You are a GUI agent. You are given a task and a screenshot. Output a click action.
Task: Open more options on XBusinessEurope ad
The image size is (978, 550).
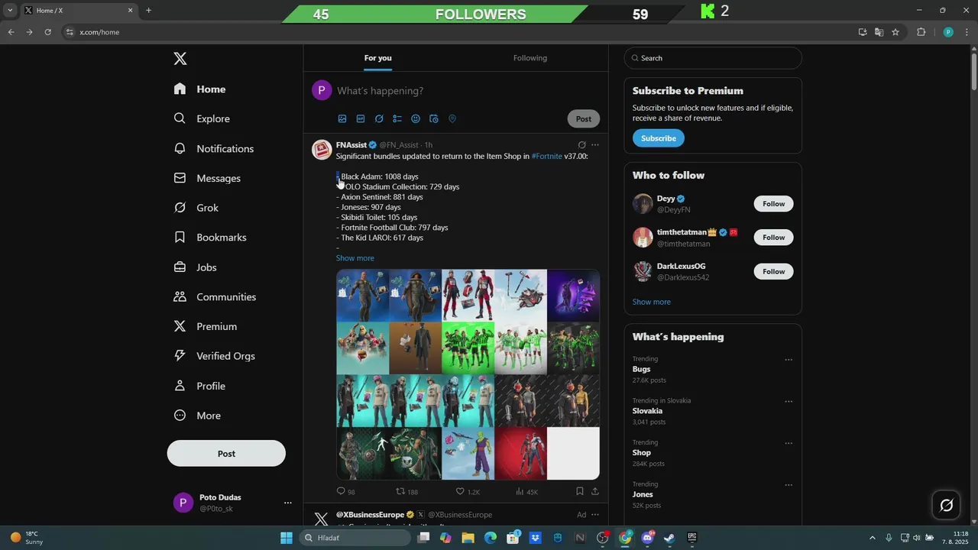pos(595,515)
